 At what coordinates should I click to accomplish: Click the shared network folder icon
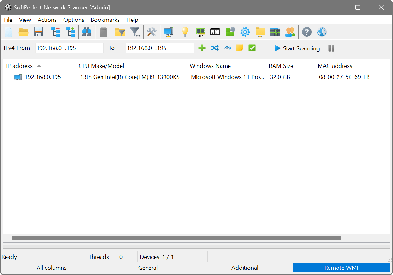coord(260,32)
